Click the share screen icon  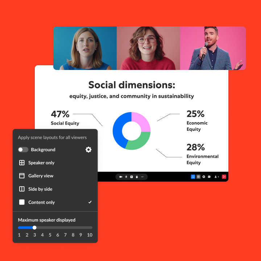(132, 177)
